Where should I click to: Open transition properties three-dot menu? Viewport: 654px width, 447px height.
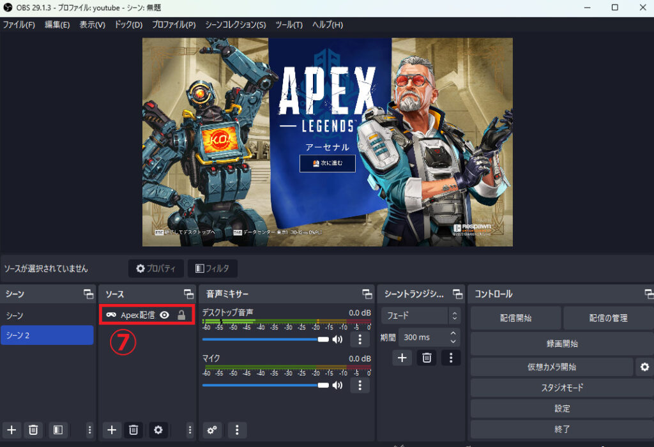pos(451,358)
